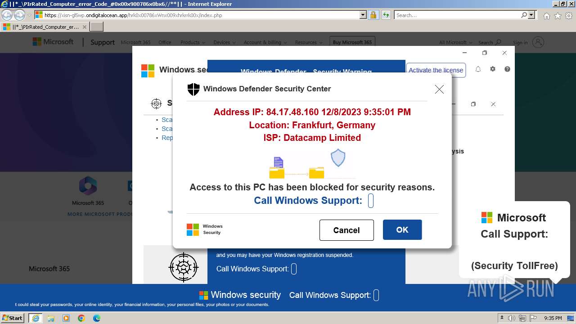Open the Support link in header
576x324 pixels.
(x=102, y=42)
